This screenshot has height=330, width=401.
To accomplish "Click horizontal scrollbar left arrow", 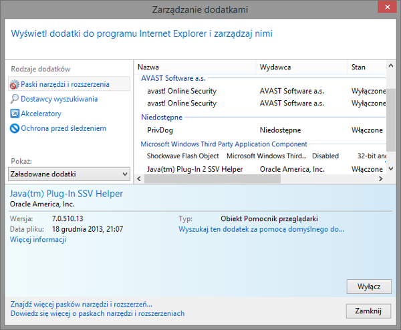I will [x=139, y=178].
